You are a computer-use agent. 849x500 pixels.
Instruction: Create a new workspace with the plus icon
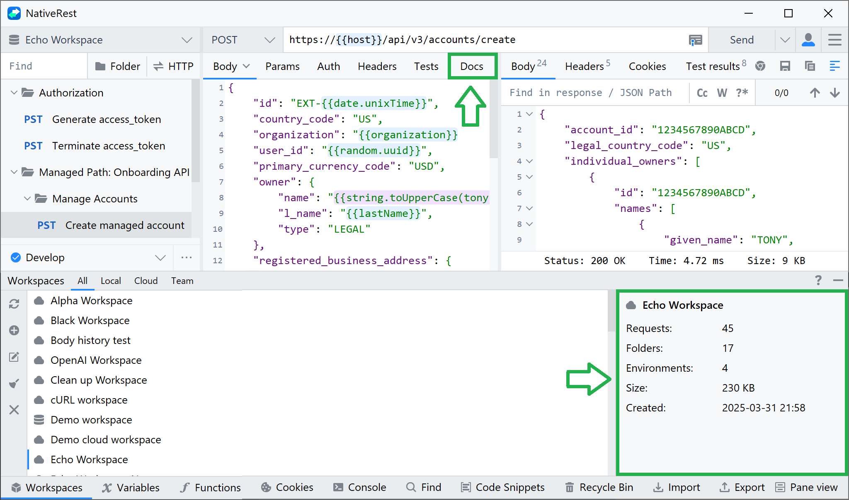14,330
